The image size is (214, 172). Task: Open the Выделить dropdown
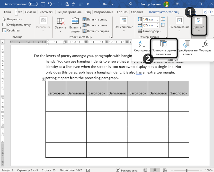[x=13, y=19]
